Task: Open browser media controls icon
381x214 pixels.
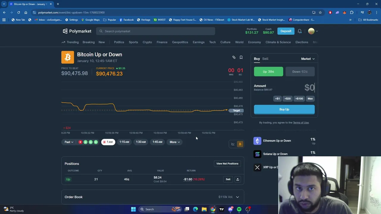Action: coord(362,12)
